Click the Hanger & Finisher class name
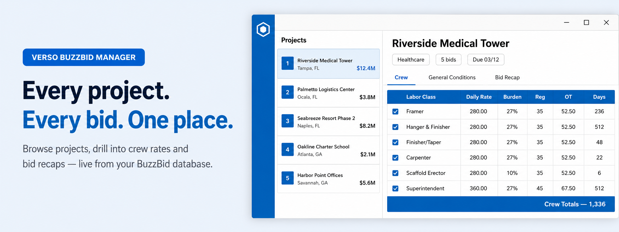Image resolution: width=619 pixels, height=232 pixels. pos(428,127)
